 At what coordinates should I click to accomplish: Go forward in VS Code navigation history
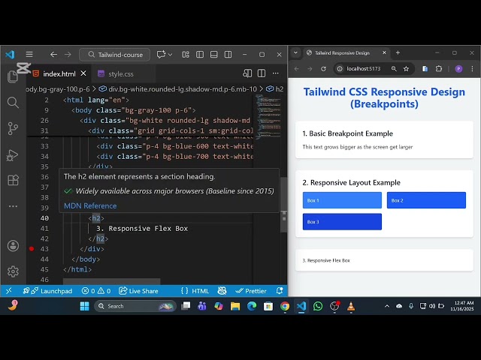68,55
